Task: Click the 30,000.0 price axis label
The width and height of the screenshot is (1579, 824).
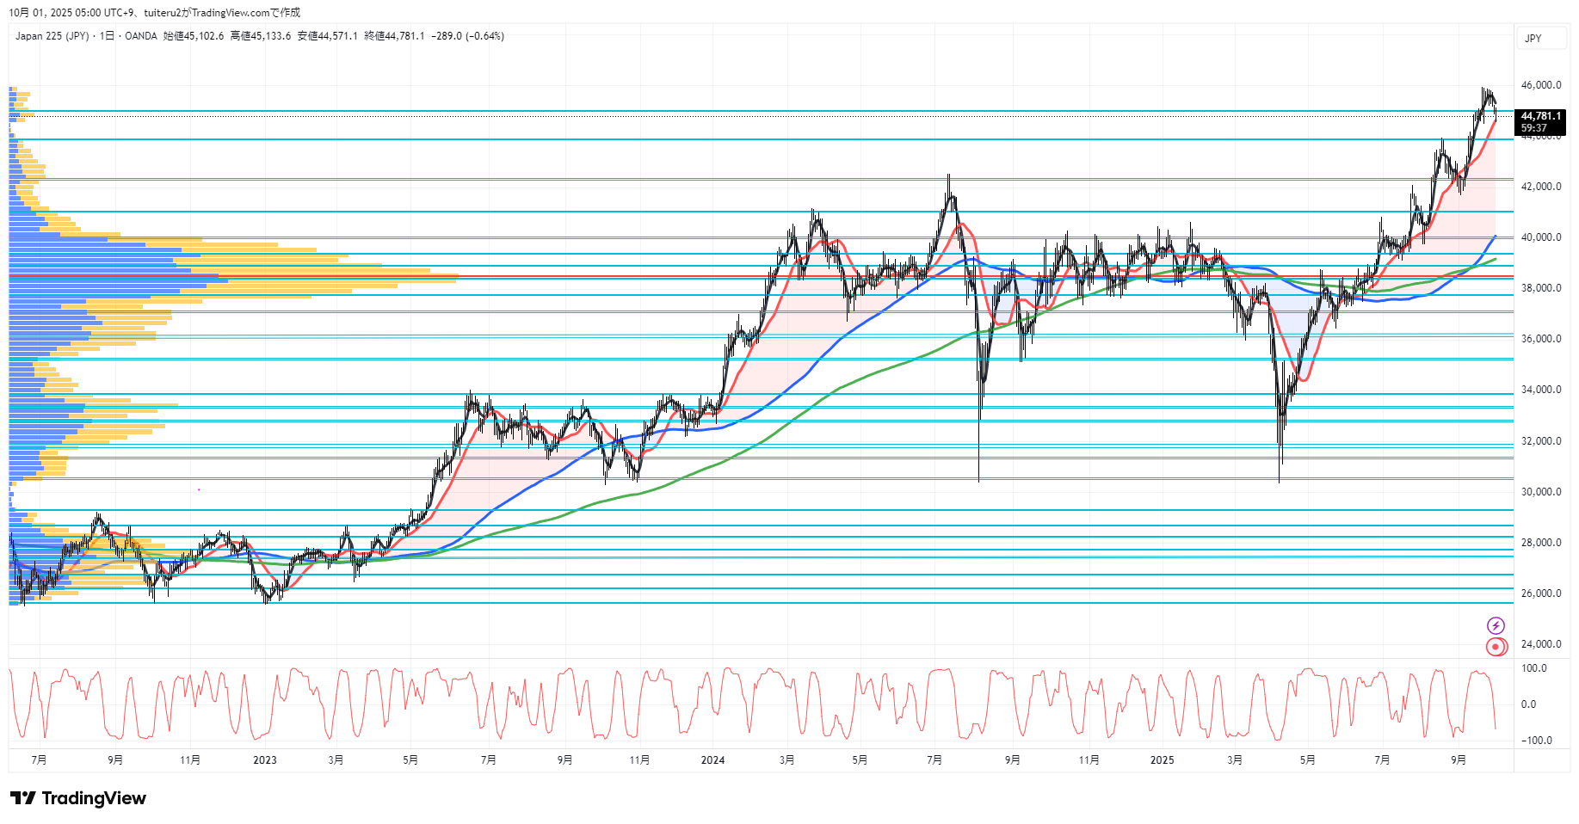Action: point(1540,492)
